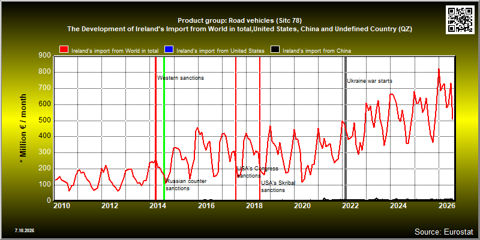Click the QR code in the corner
Image resolution: width=480 pixels, height=240 pixels.
pos(460,20)
